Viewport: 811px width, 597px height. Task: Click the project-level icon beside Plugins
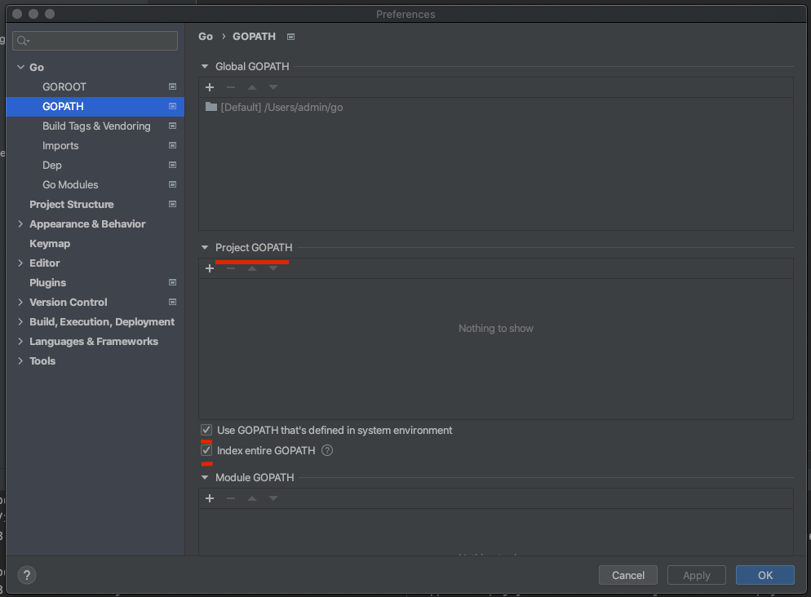tap(172, 282)
